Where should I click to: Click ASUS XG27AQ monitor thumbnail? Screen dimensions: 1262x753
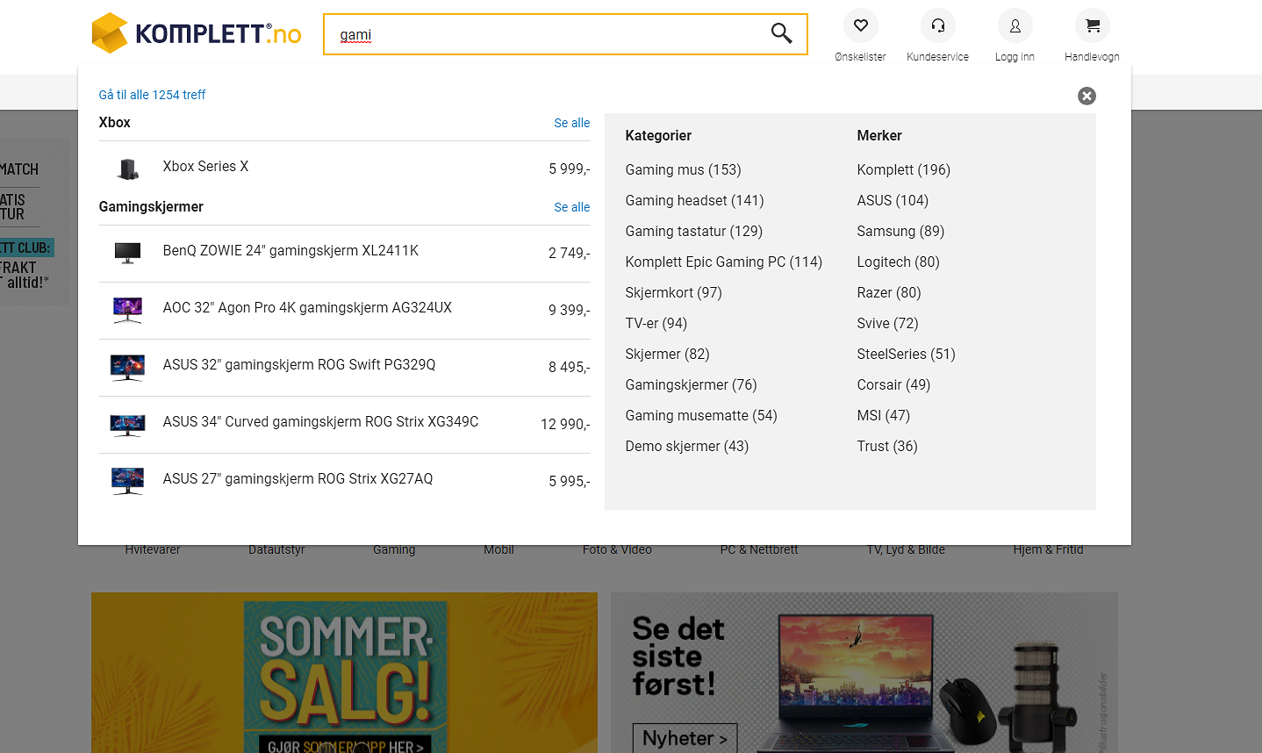[x=128, y=481]
